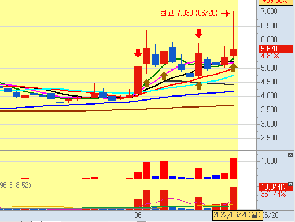Click the 6,000 price axis label

pyautogui.click(x=269, y=39)
